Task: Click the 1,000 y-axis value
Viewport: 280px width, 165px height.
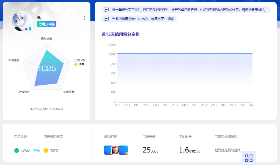Action: tap(112, 54)
